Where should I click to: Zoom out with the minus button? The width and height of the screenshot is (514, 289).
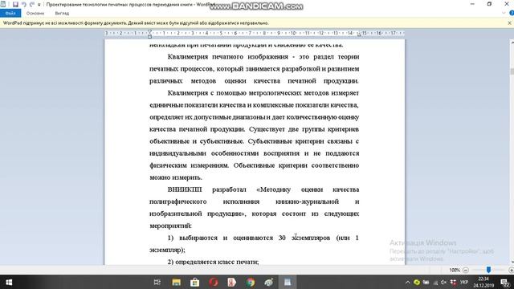tap(466, 270)
